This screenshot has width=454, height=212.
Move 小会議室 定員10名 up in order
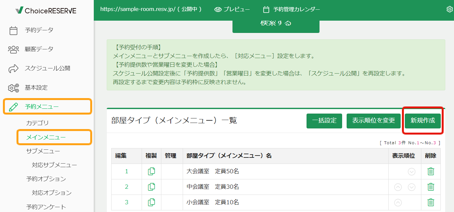(398, 203)
